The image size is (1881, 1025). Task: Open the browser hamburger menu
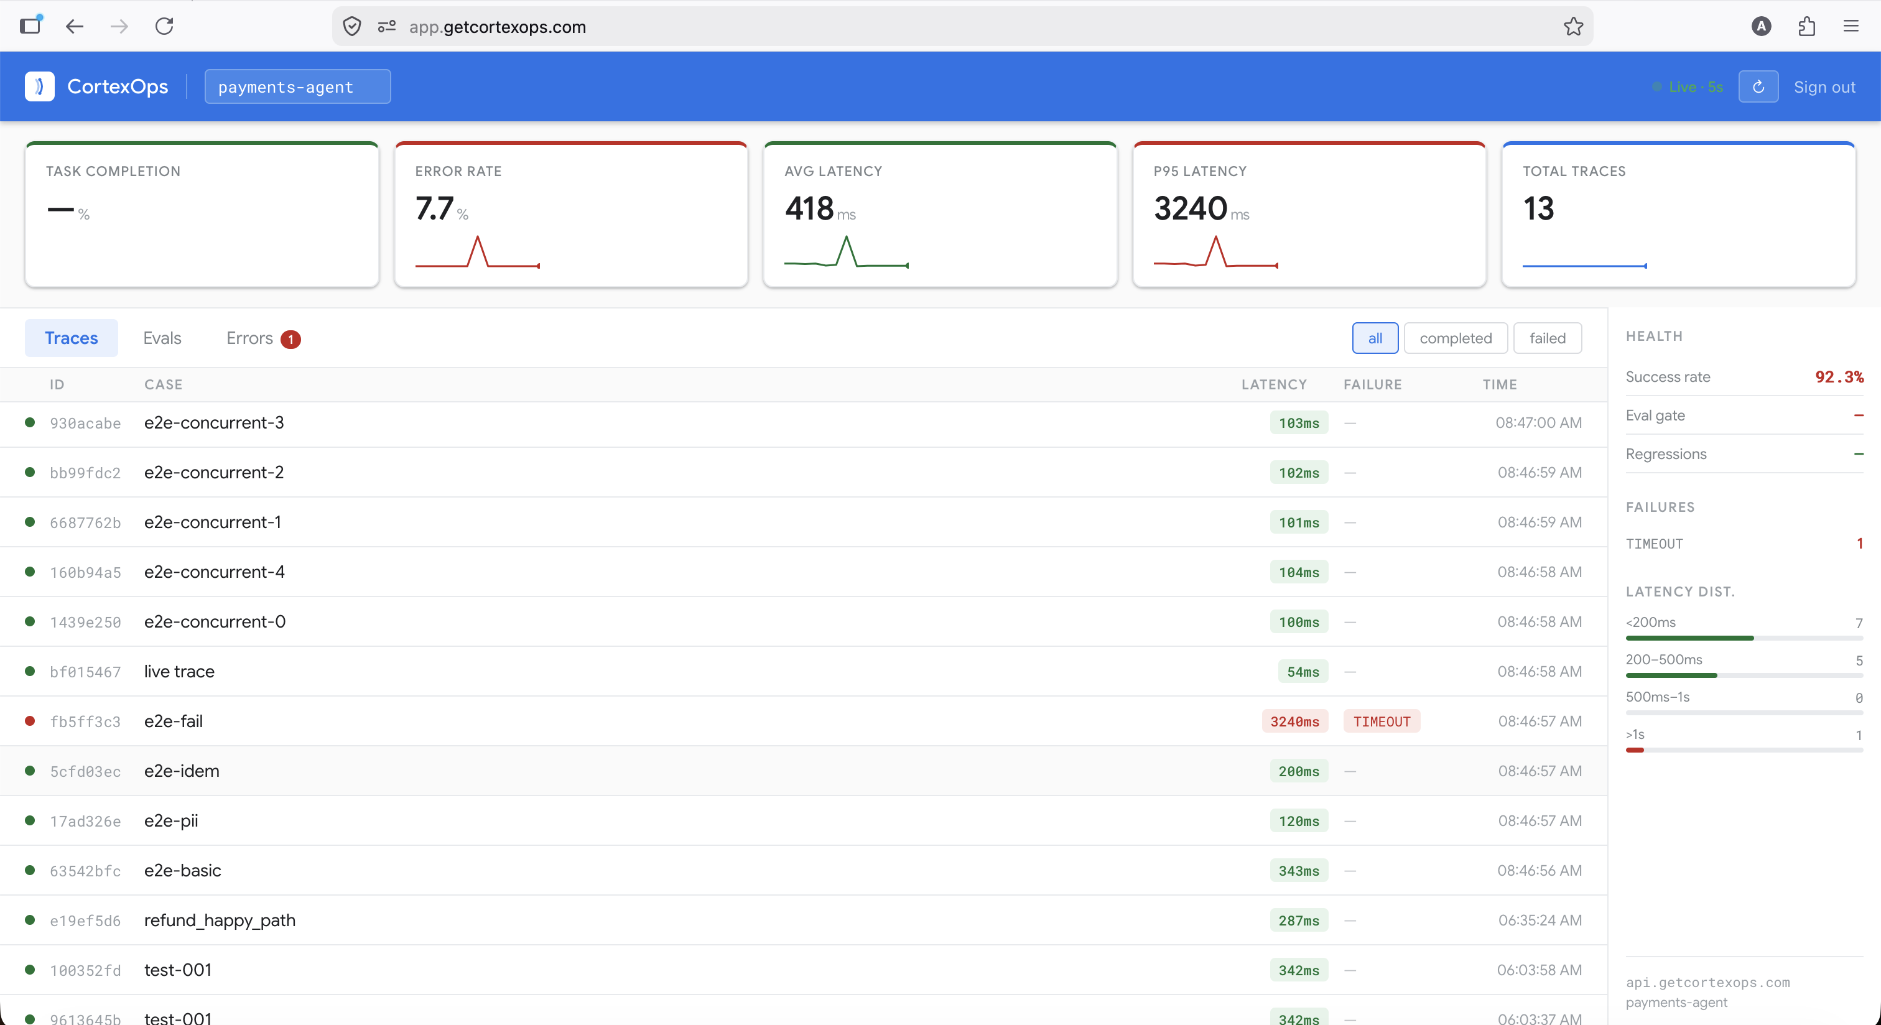[x=1851, y=27]
